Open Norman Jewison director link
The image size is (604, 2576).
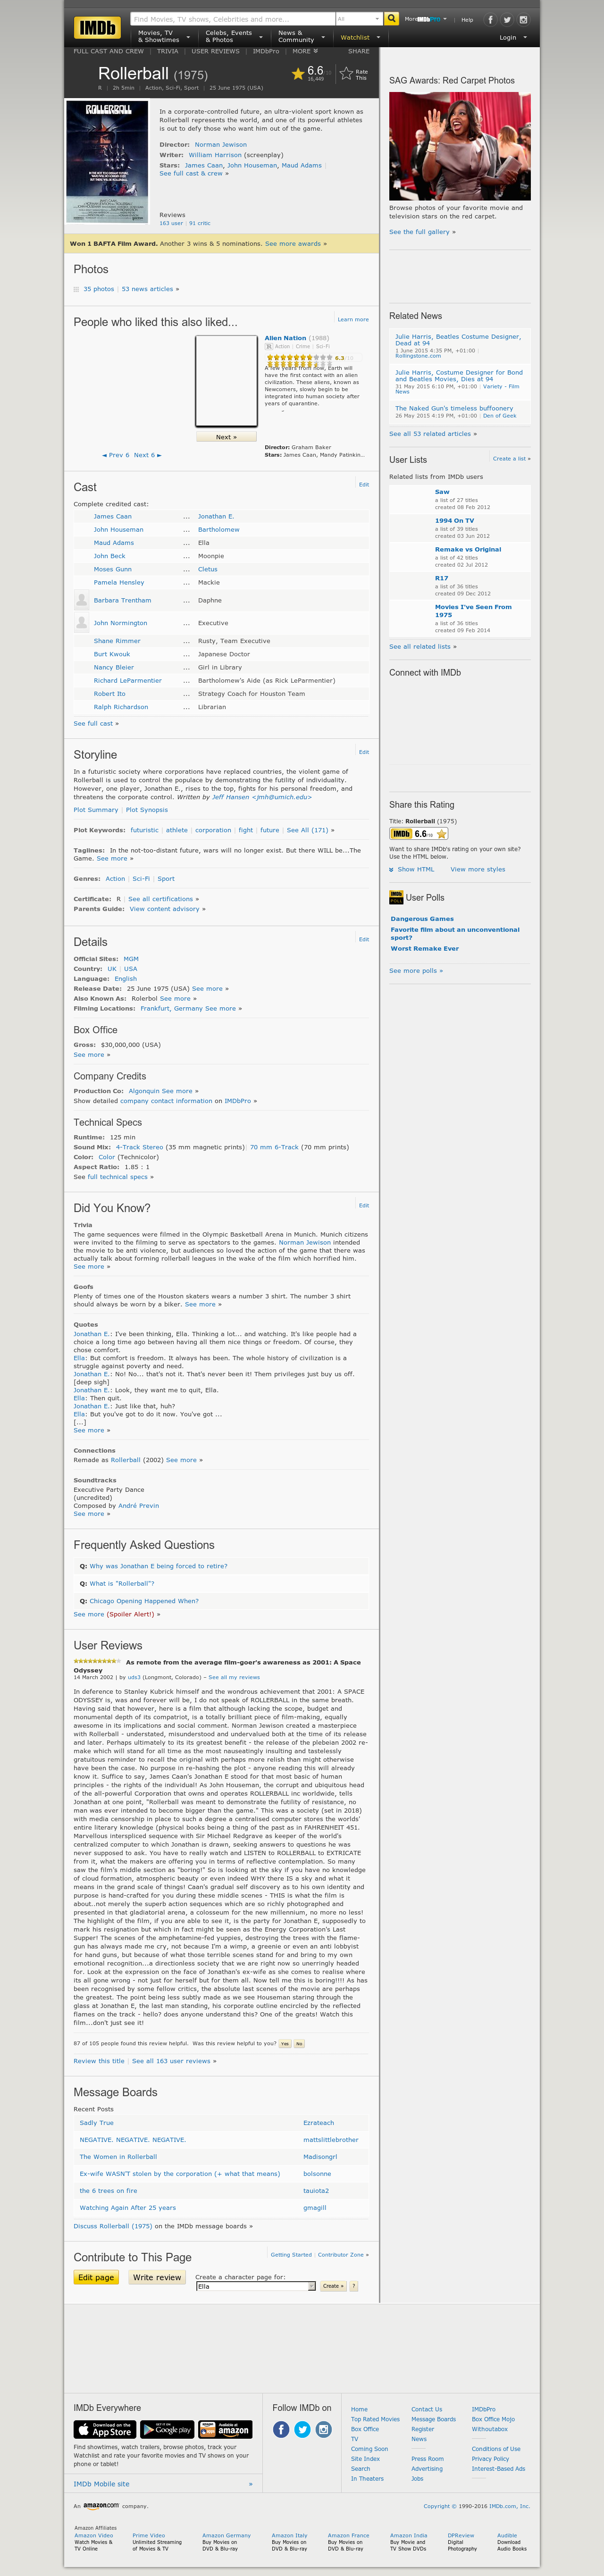pos(220,145)
